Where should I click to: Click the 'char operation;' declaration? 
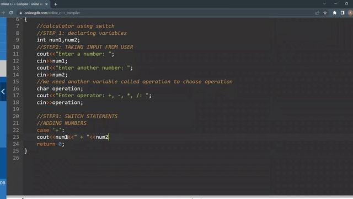(x=60, y=88)
